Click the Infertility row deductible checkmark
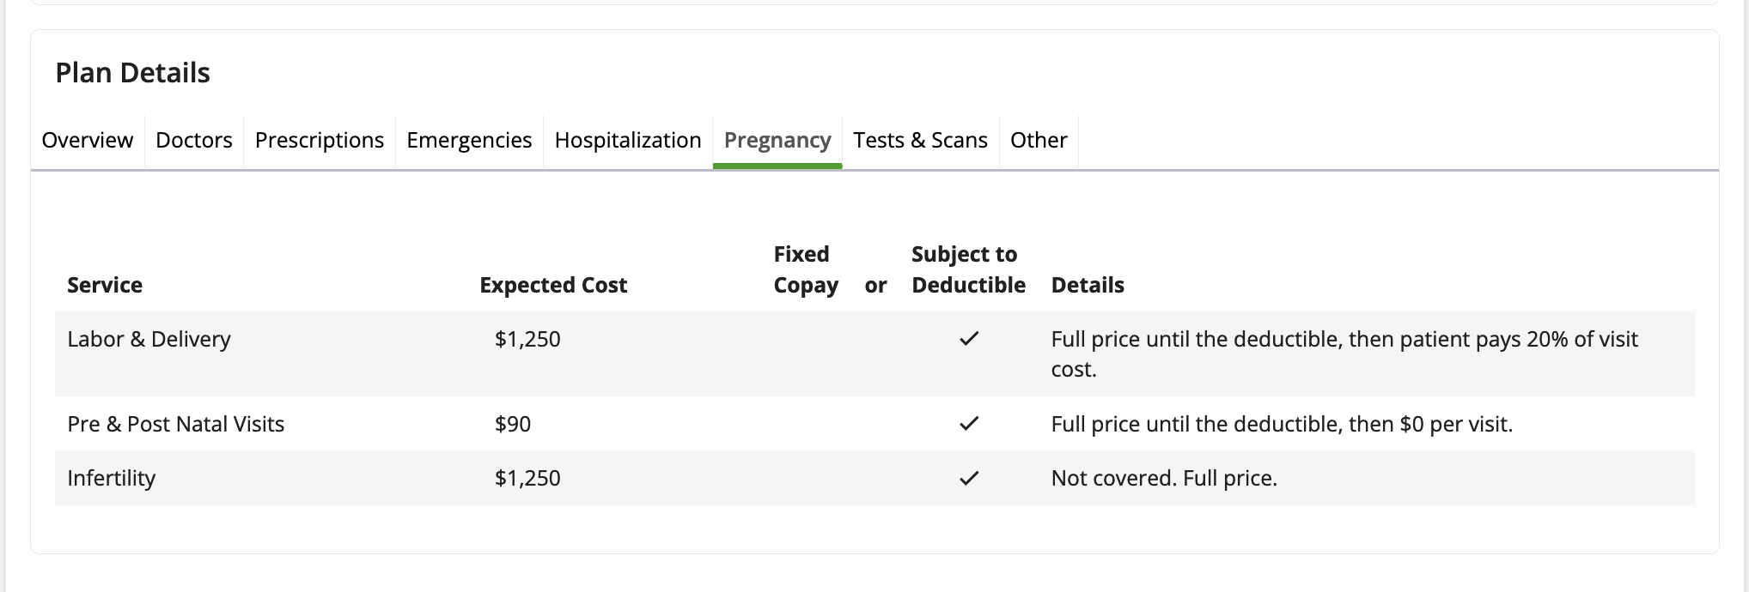This screenshot has height=592, width=1749. coord(969,478)
